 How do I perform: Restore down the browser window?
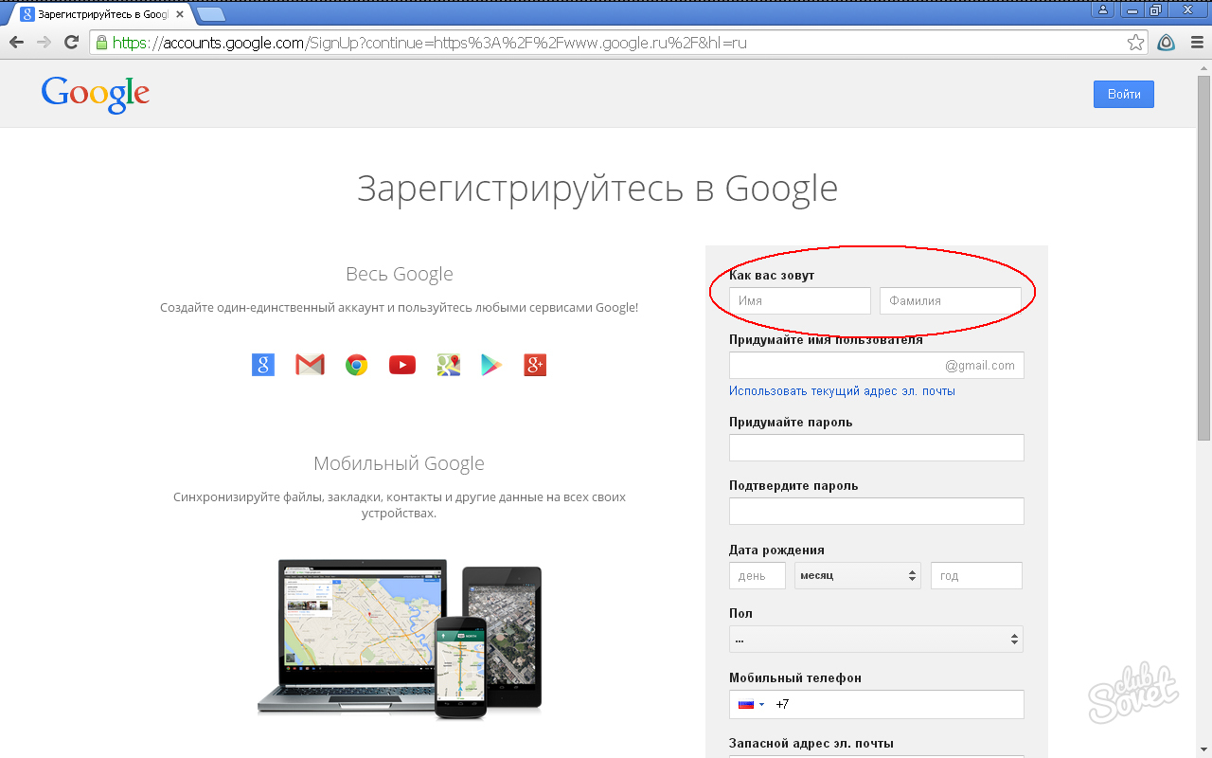pyautogui.click(x=1155, y=9)
